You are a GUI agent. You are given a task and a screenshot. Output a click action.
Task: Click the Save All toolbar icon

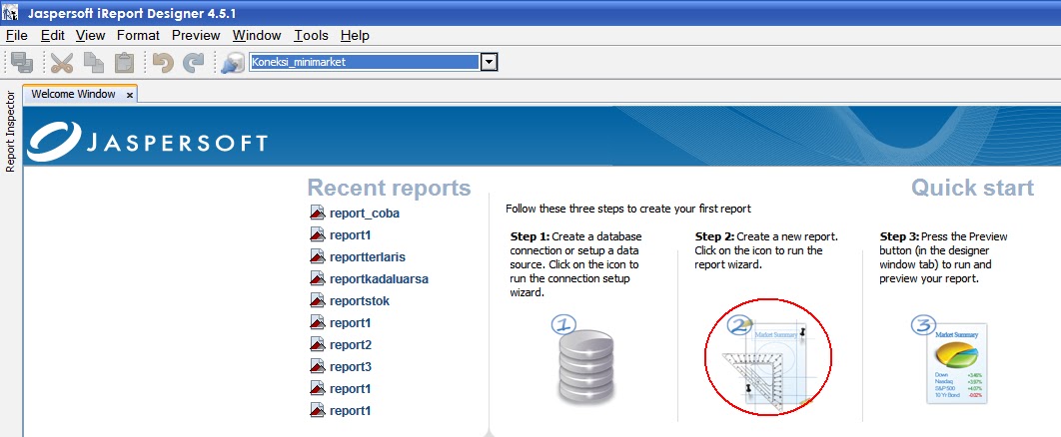click(22, 63)
